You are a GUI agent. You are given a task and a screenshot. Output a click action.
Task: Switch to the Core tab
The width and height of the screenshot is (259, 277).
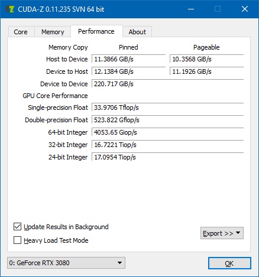pos(21,32)
